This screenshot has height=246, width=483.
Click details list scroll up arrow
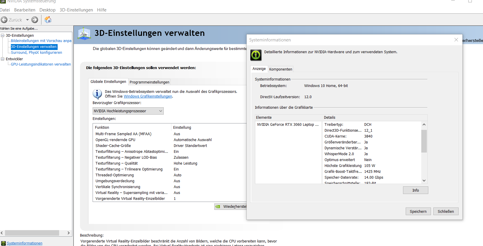pos(424,124)
